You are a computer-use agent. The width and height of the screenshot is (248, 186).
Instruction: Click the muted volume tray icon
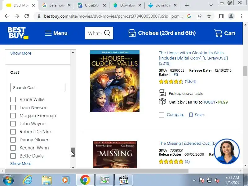[217, 180]
